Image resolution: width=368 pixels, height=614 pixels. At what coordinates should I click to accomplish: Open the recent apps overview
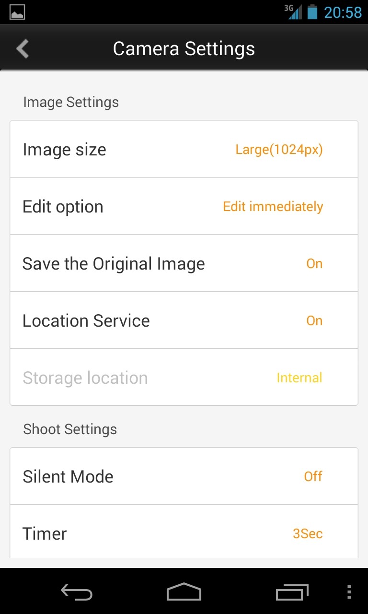292,592
